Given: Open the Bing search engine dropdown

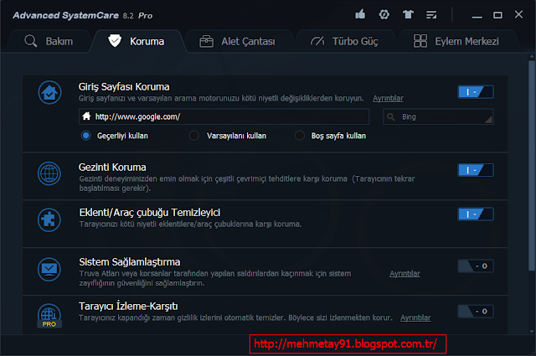Looking at the screenshot, I should pos(438,117).
